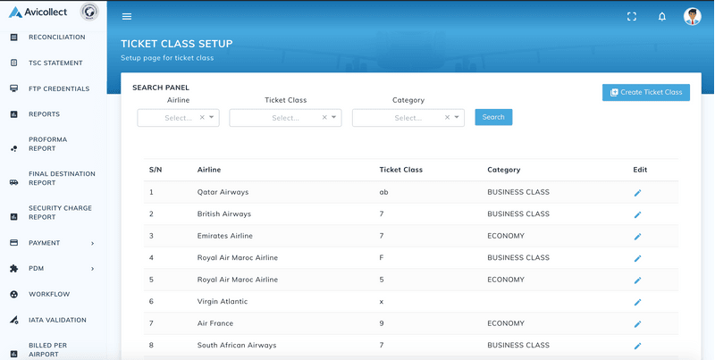This screenshot has height=360, width=715.
Task: Click the Billed Per Airport icon
Action: [x=13, y=354]
